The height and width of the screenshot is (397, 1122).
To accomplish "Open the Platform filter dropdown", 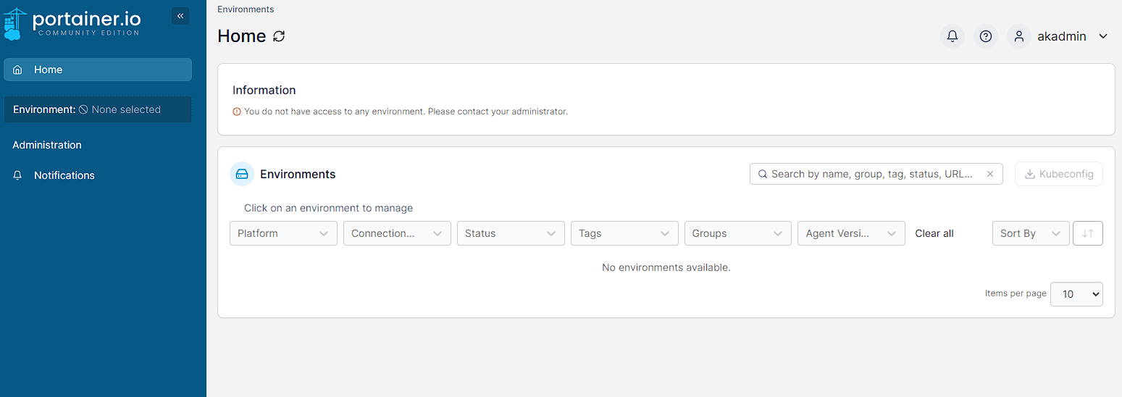I will click(283, 233).
